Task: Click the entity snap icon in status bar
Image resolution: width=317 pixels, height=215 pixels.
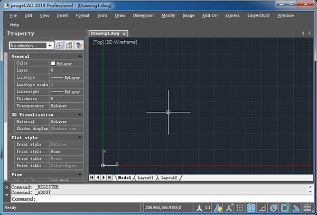Action: 286,208
